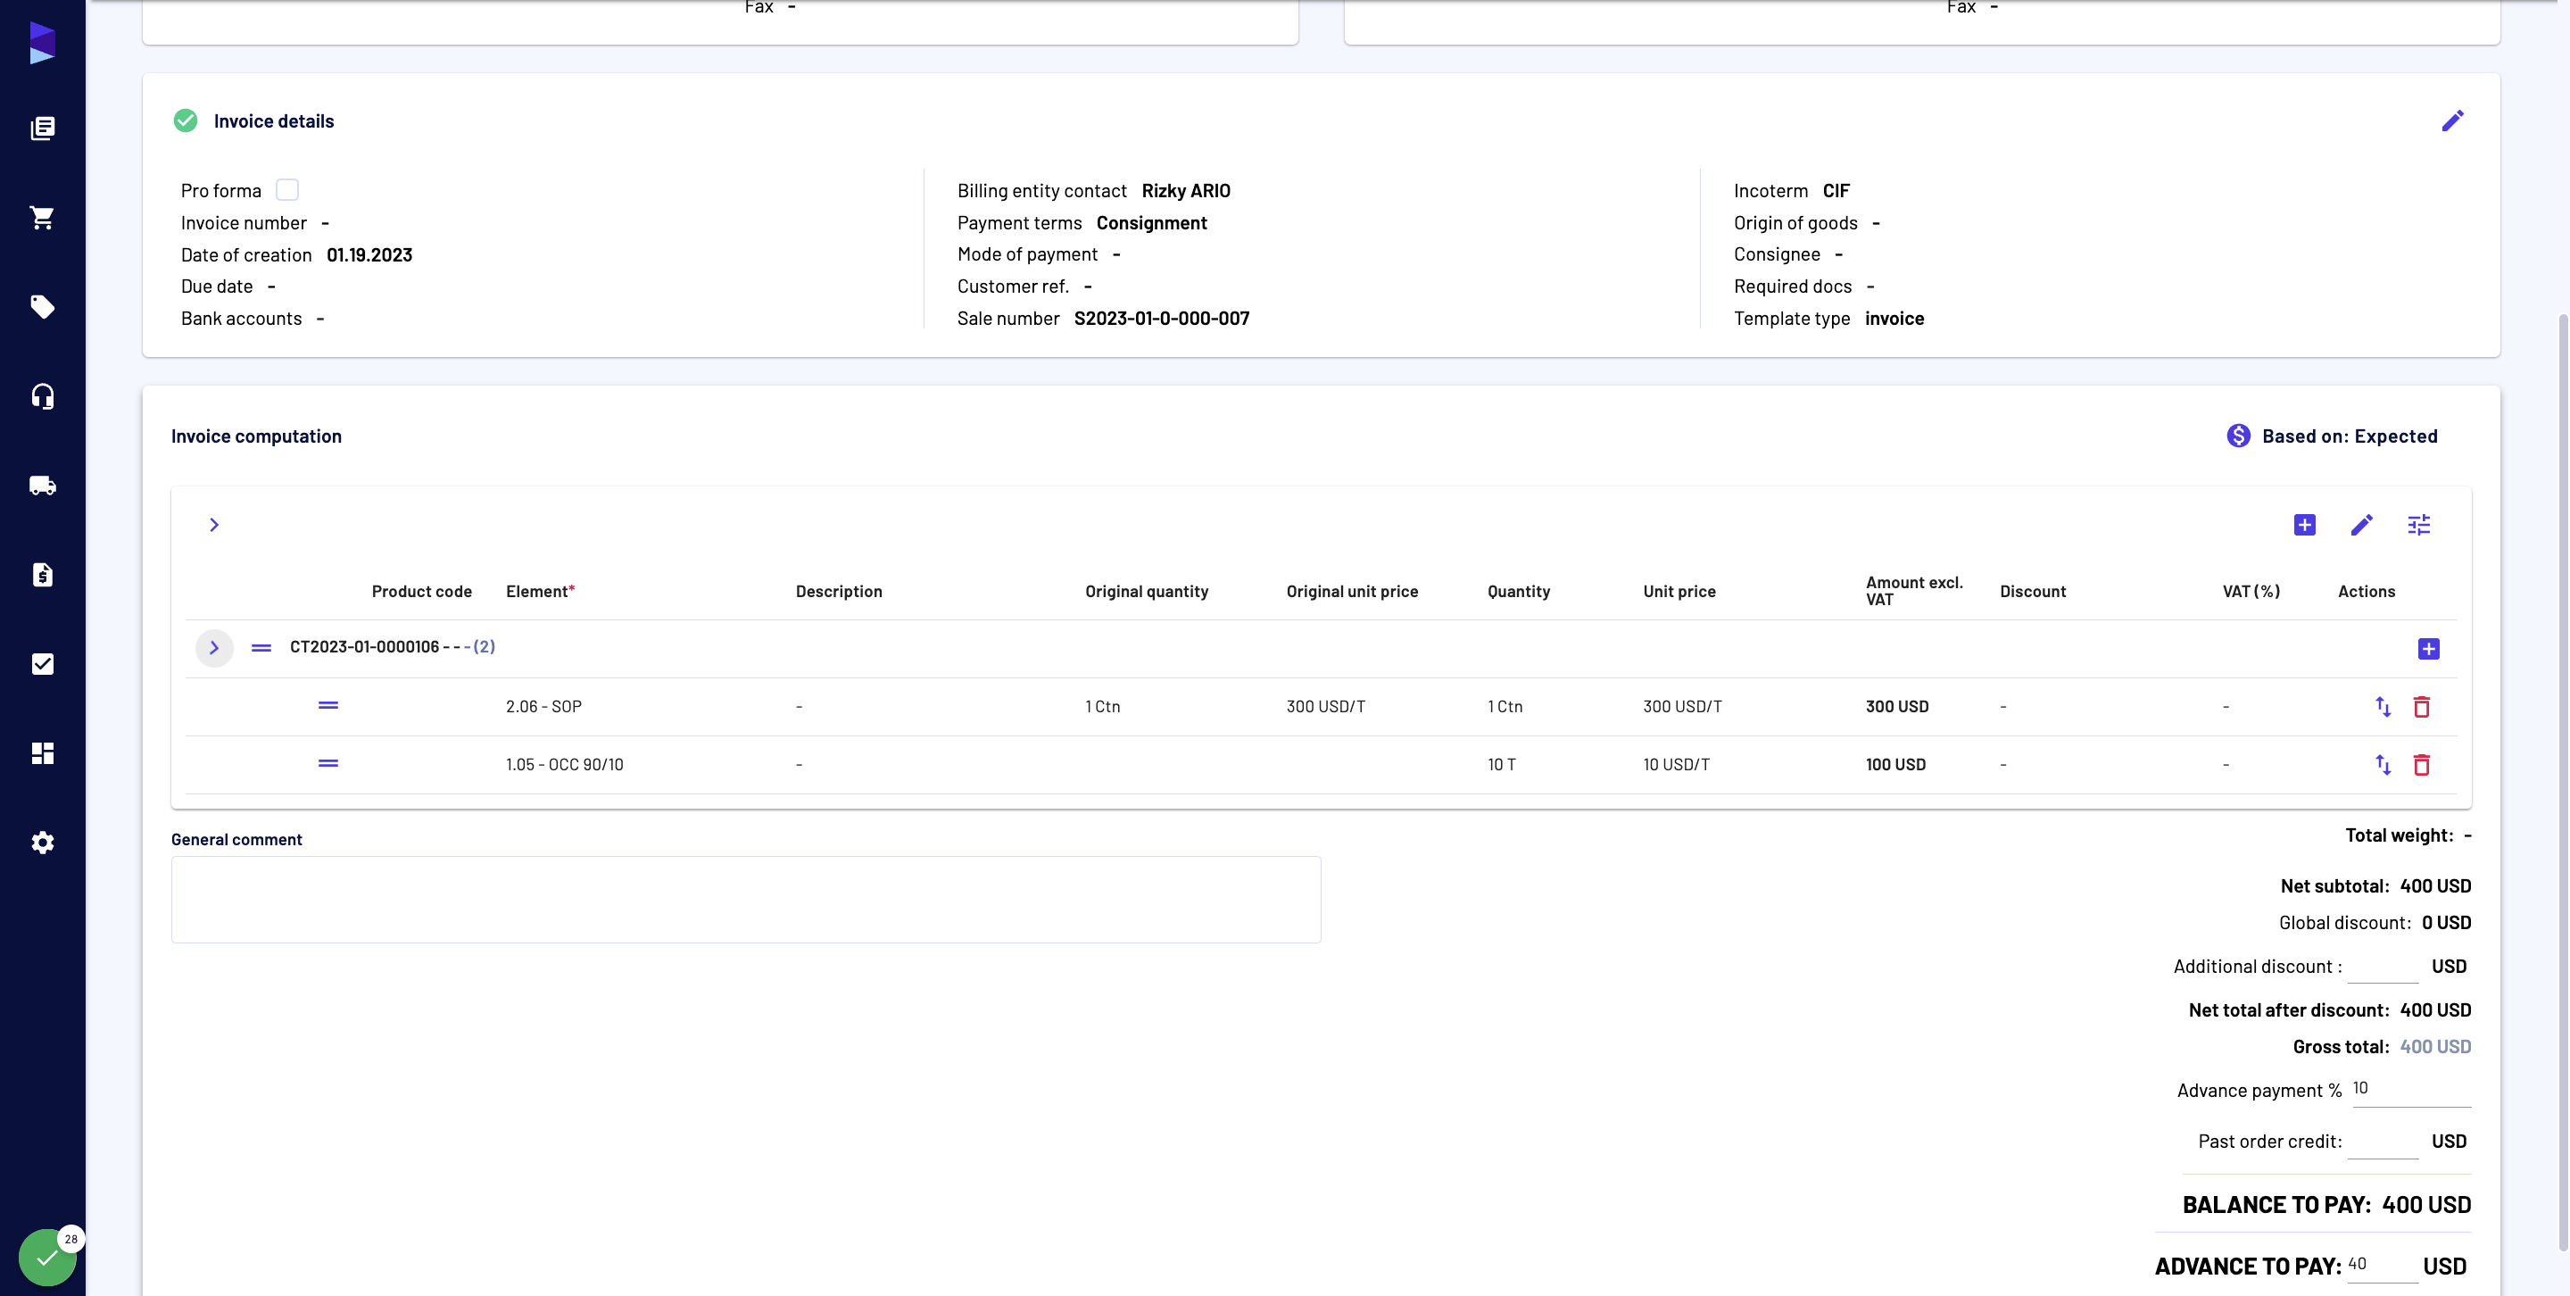Delete the 2.06 - SOP row
The width and height of the screenshot is (2570, 1296).
coord(2421,706)
